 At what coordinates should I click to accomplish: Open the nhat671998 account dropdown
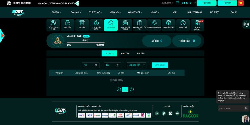pyautogui.click(x=167, y=3)
